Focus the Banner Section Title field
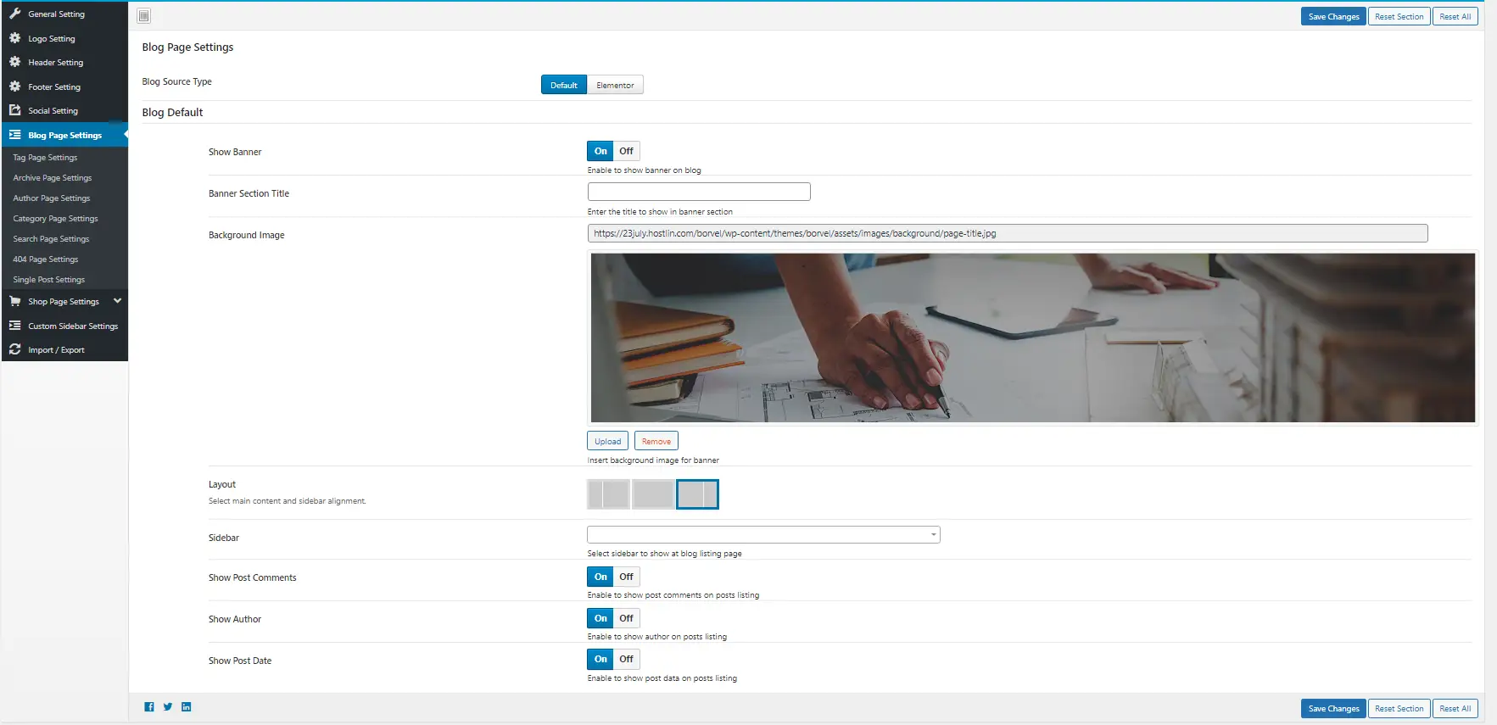 pos(699,192)
